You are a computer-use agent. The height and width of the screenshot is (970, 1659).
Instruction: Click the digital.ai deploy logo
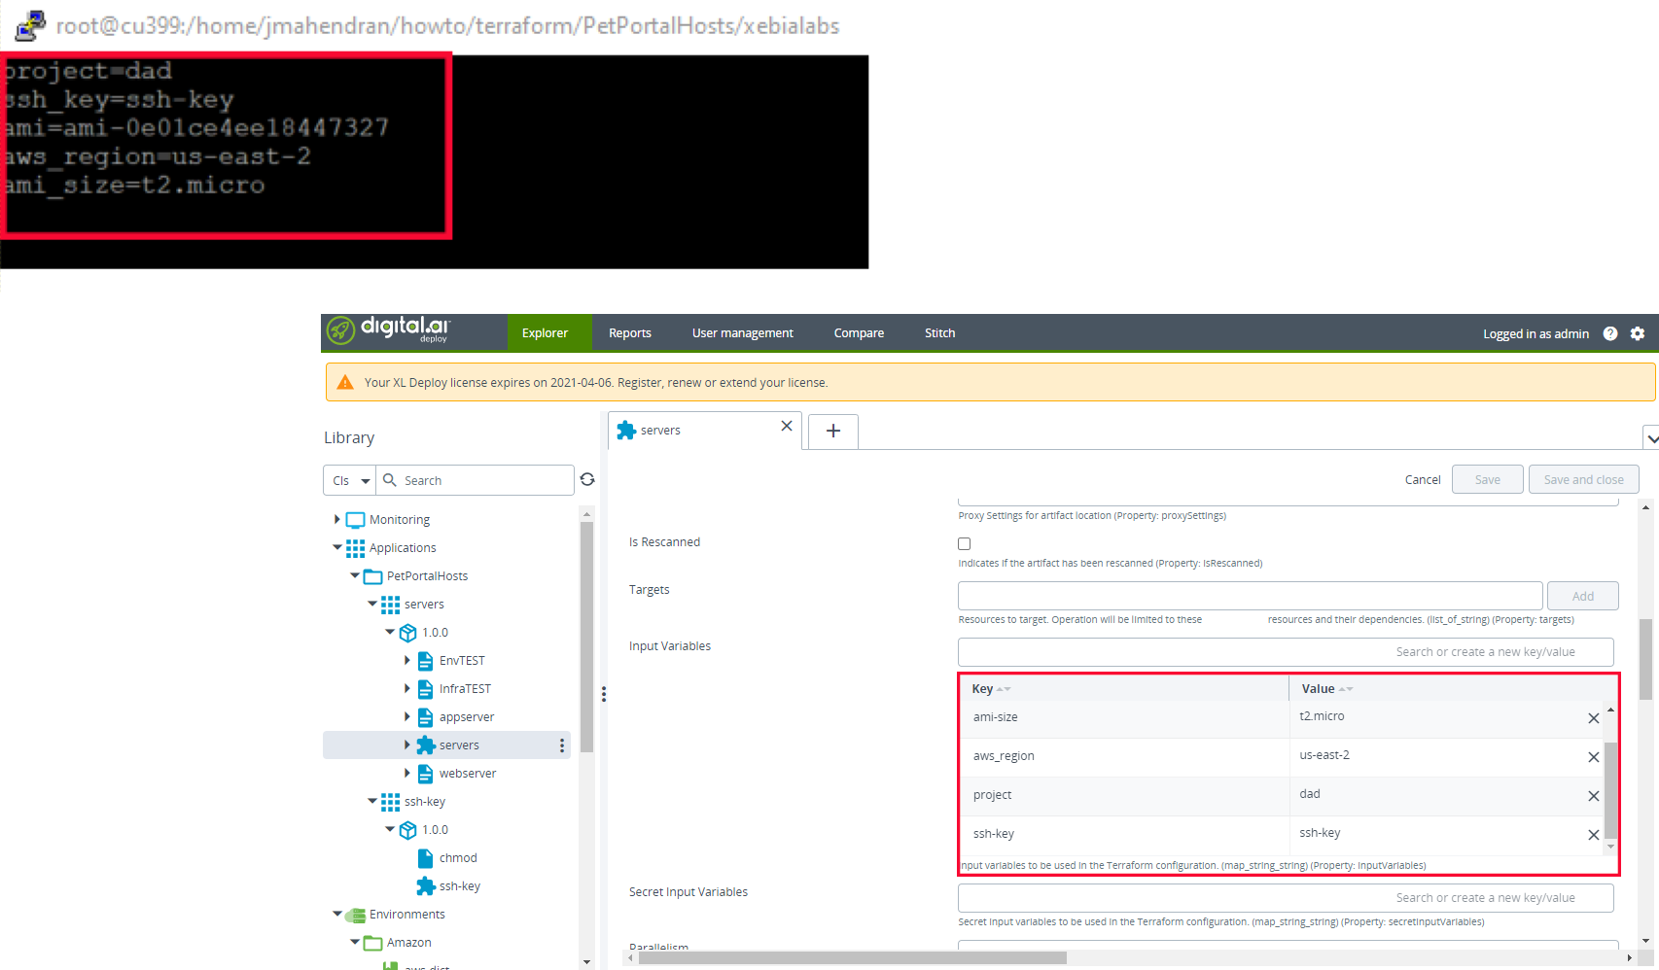point(388,330)
